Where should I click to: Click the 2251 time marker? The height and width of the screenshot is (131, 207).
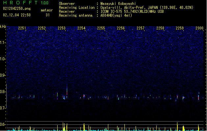click(x=22, y=28)
